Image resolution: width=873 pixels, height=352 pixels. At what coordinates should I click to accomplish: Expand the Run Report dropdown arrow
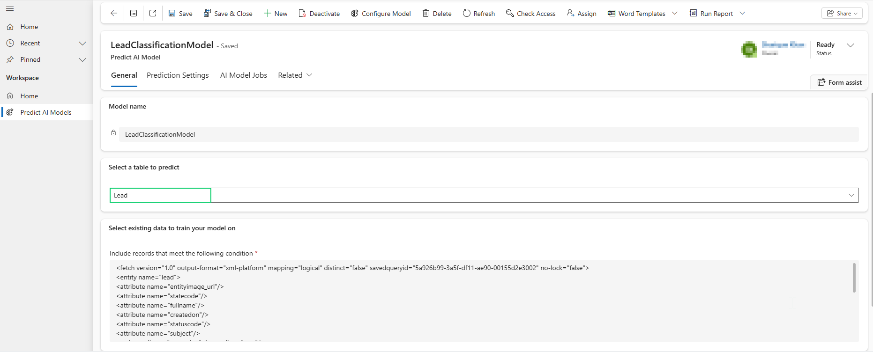click(742, 14)
